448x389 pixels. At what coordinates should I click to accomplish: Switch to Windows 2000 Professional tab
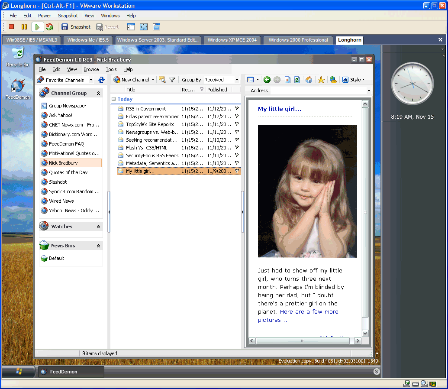(298, 40)
